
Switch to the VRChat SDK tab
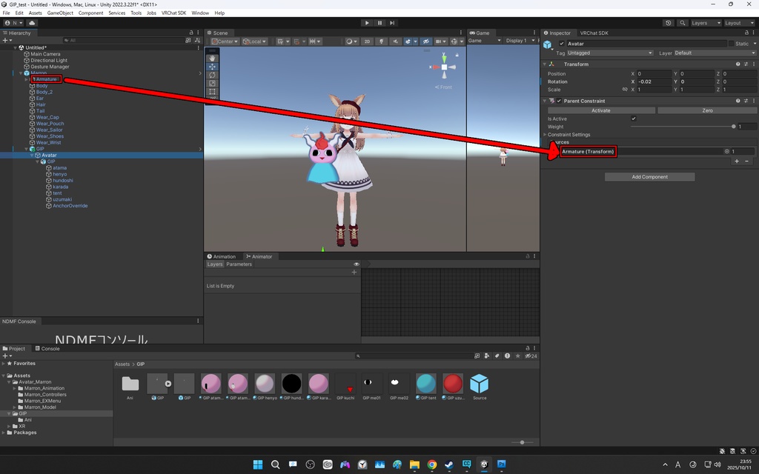tap(593, 33)
